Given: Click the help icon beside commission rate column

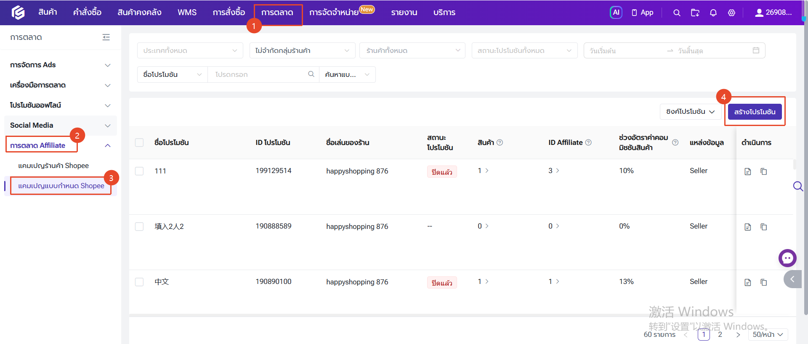Looking at the screenshot, I should pyautogui.click(x=675, y=142).
